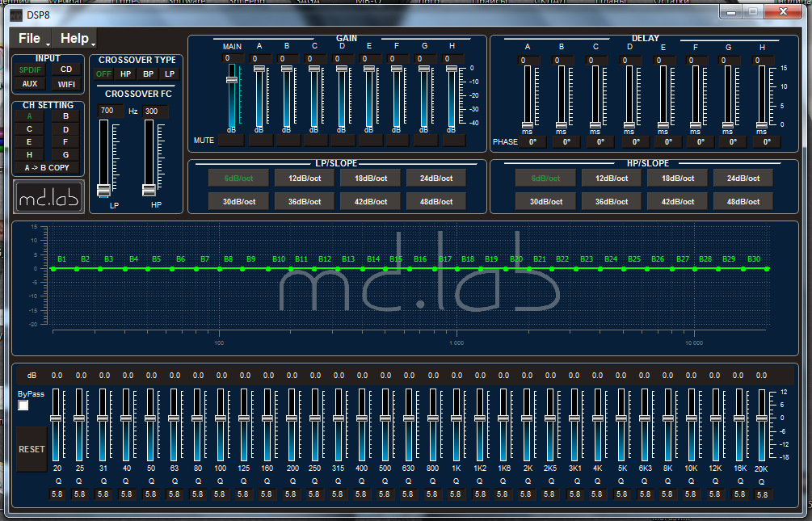Click the A -> B COPY button

pos(47,168)
